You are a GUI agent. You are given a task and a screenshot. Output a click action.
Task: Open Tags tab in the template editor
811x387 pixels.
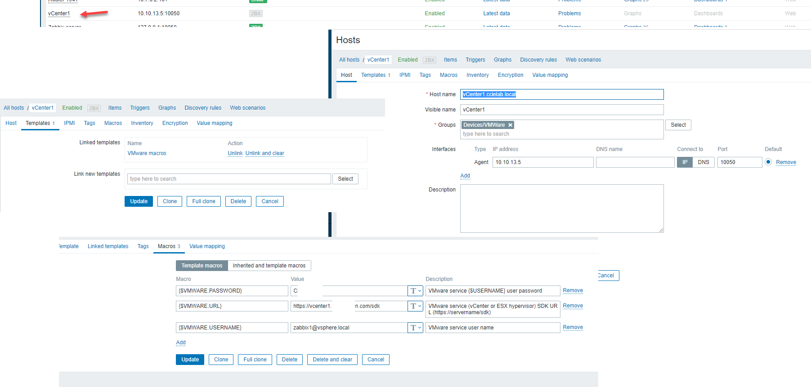tap(143, 246)
